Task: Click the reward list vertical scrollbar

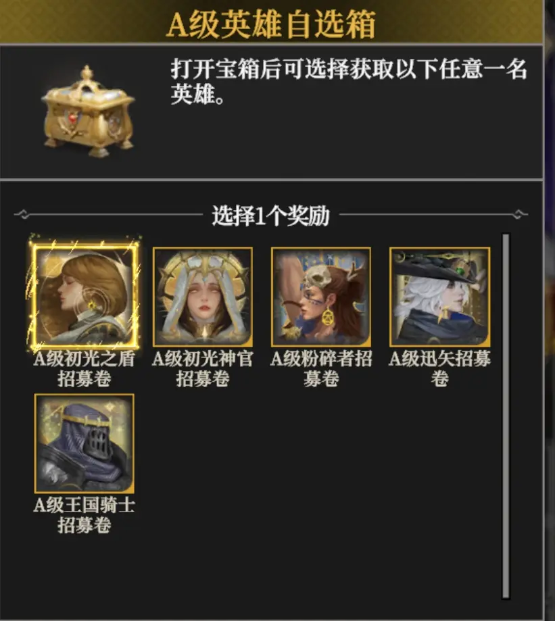Action: [506, 416]
